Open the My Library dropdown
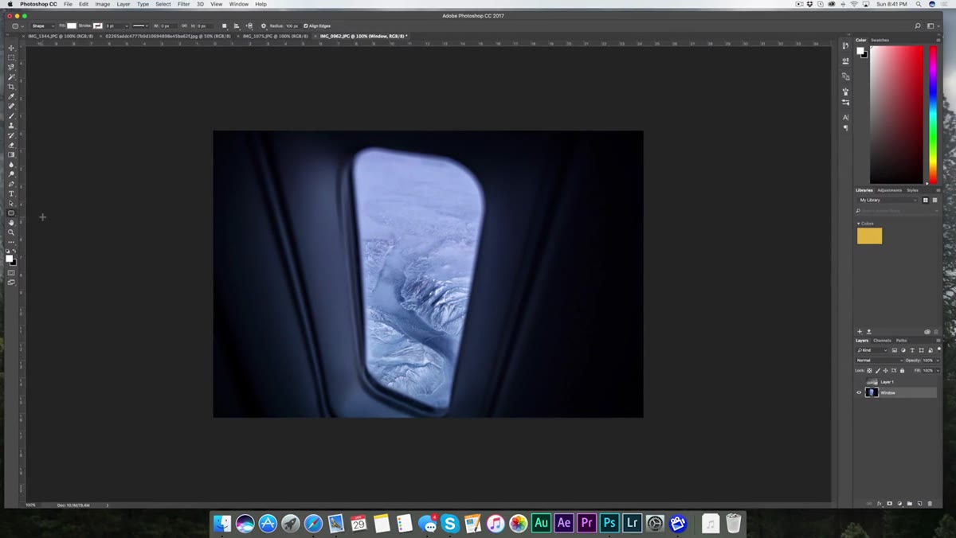The width and height of the screenshot is (956, 538). point(888,200)
